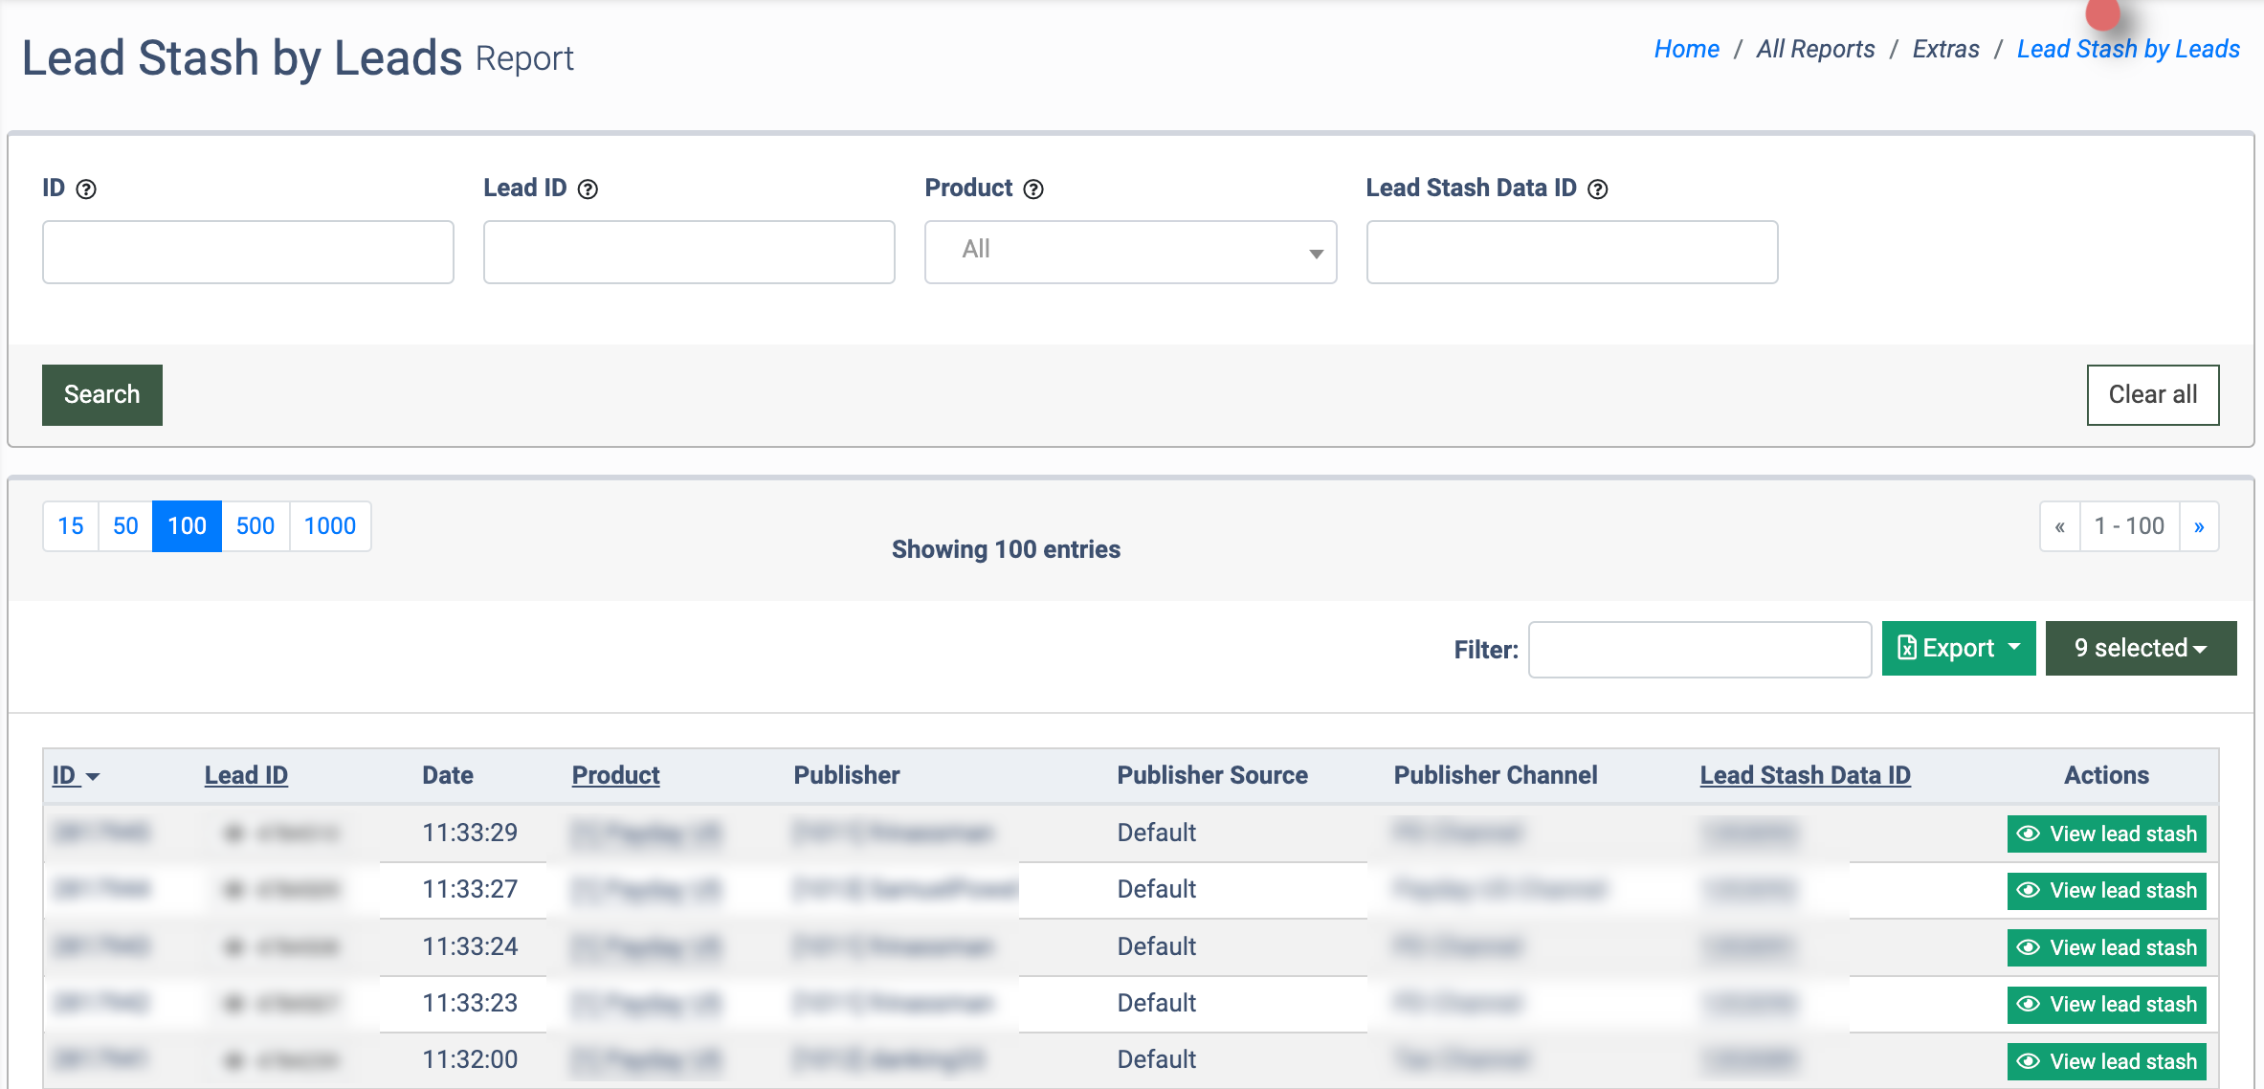2264x1089 pixels.
Task: Click the Clear all button
Action: pyautogui.click(x=2152, y=395)
